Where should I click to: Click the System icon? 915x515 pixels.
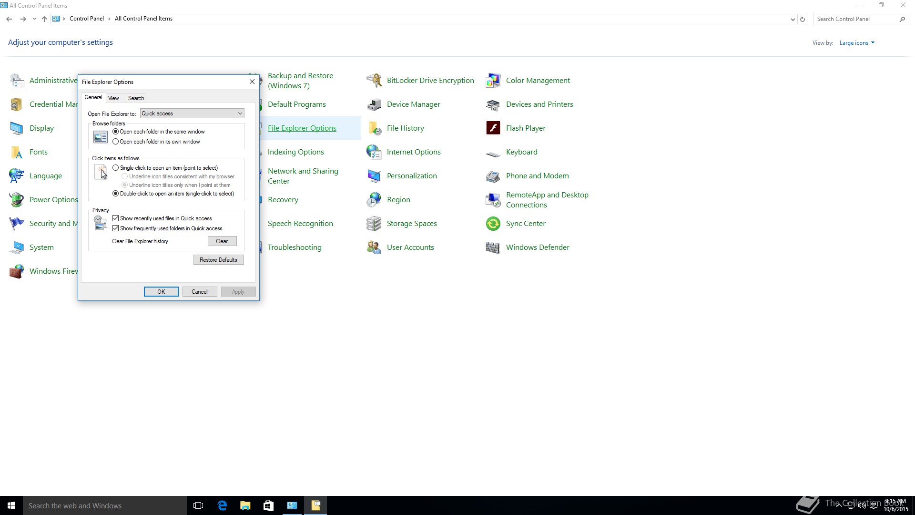point(17,247)
